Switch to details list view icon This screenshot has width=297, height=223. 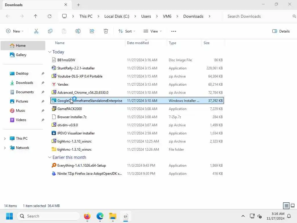pyautogui.click(x=286, y=206)
